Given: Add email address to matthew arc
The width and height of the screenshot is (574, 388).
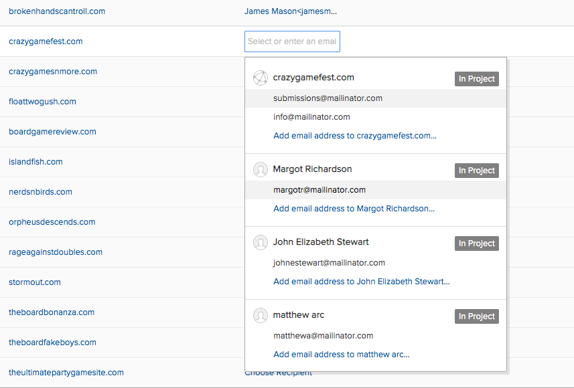Looking at the screenshot, I should pyautogui.click(x=342, y=355).
